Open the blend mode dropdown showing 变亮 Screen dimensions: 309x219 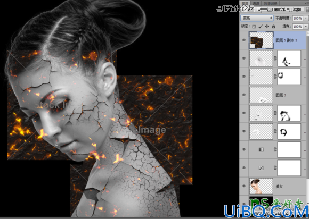[257, 18]
